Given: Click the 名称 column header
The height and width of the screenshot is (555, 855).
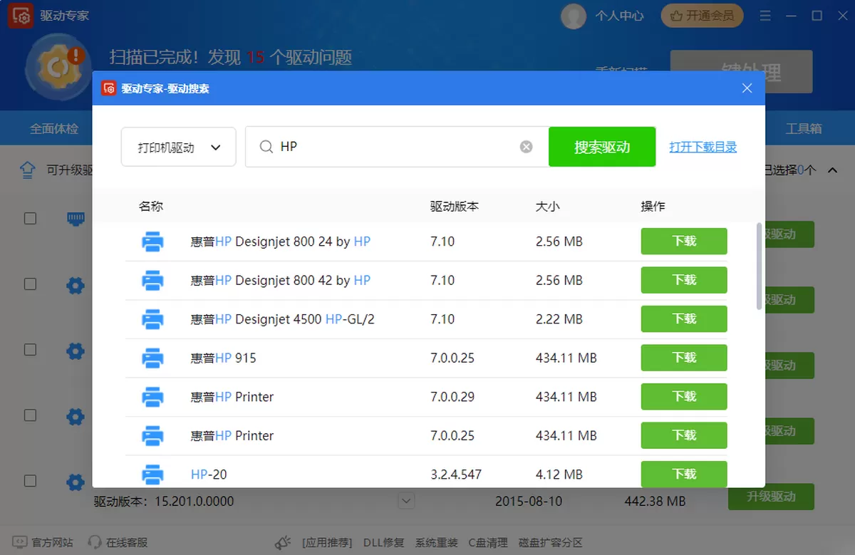Looking at the screenshot, I should pyautogui.click(x=151, y=207).
